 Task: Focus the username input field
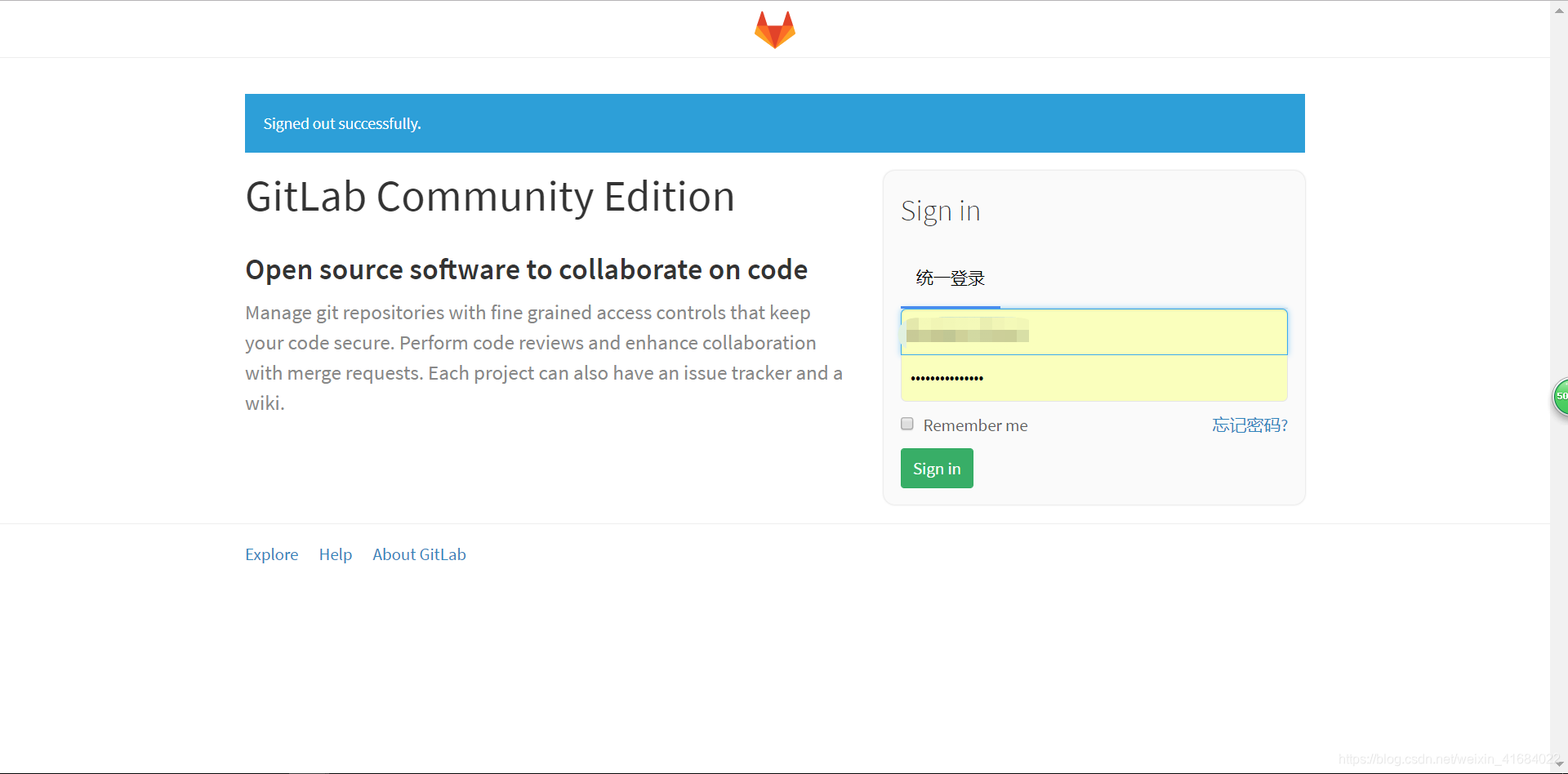tap(1094, 331)
